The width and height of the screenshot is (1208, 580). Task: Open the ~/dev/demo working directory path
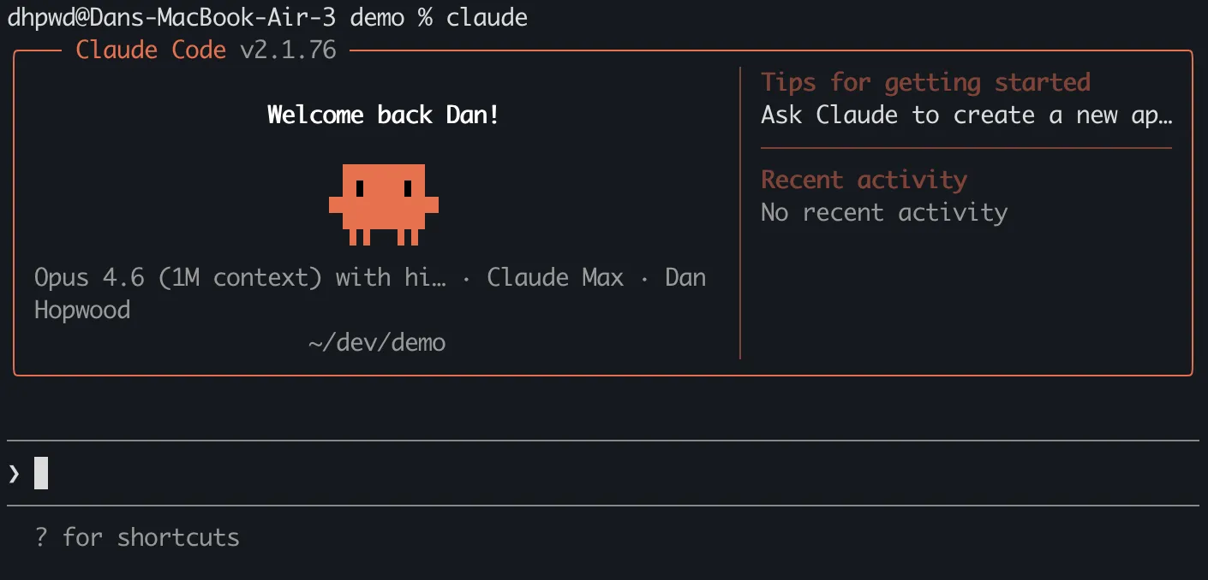point(377,341)
